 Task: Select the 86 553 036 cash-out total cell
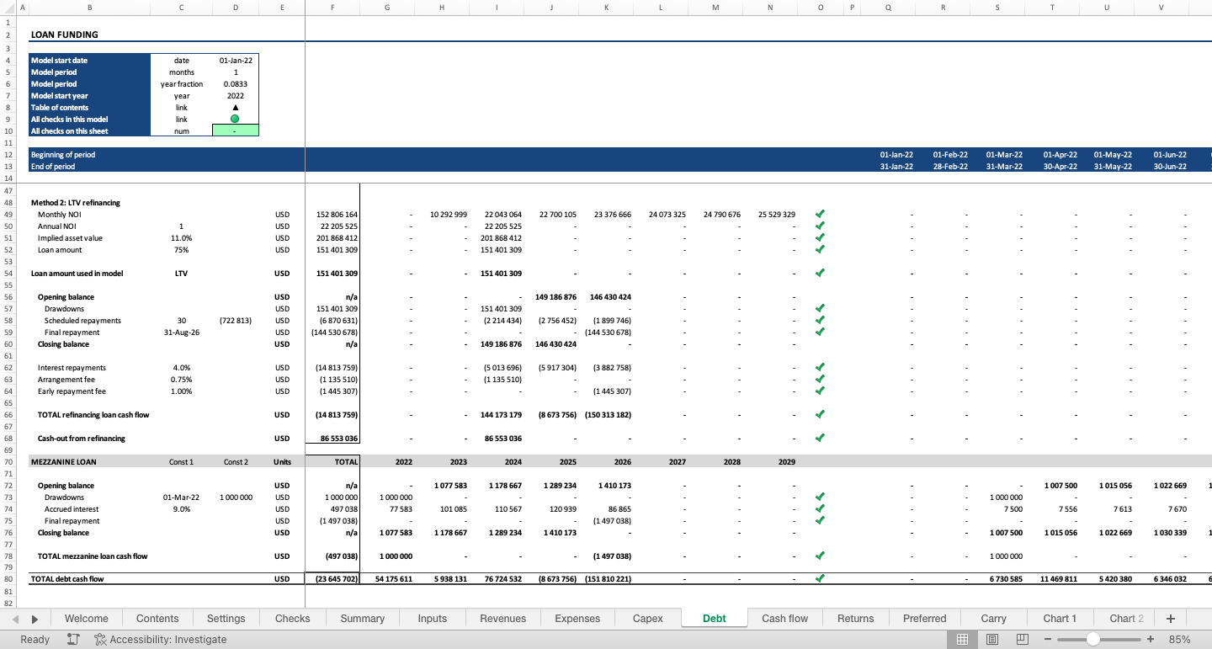(332, 438)
